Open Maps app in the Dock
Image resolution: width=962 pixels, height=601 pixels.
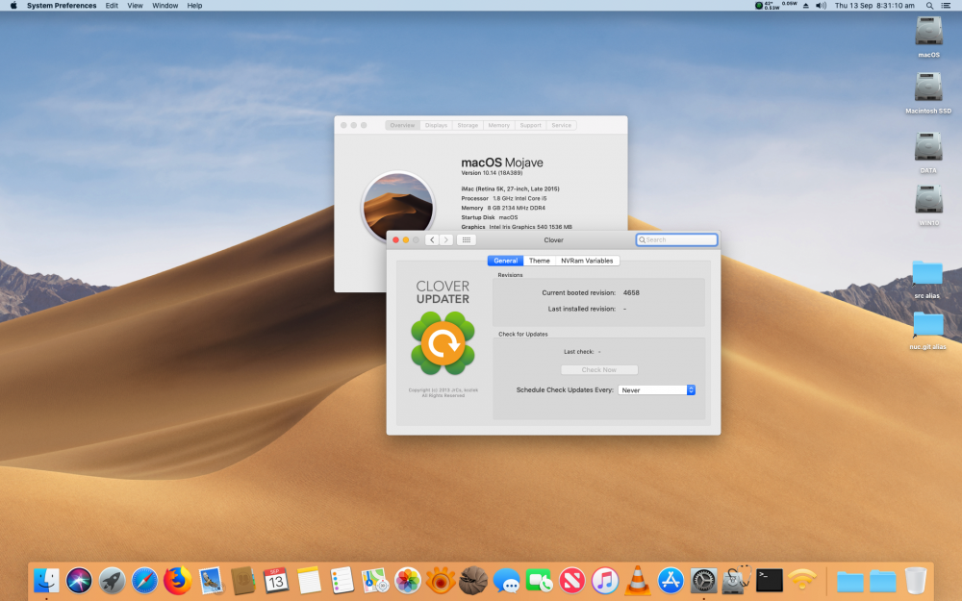(374, 580)
